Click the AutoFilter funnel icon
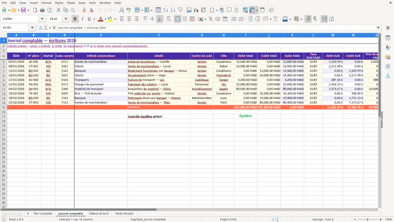The height and width of the screenshot is (222, 394). tap(180, 10)
